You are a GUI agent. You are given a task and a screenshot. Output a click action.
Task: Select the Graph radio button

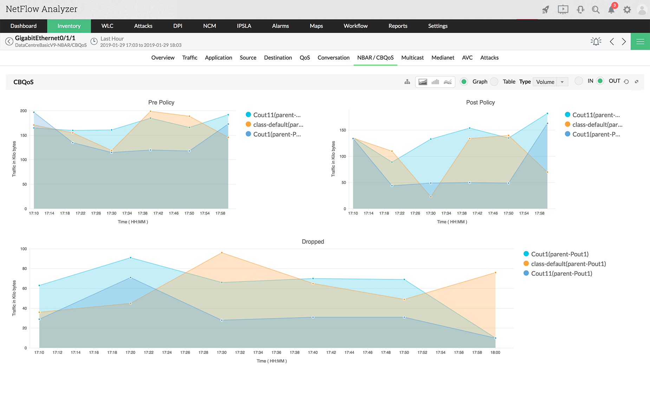point(464,81)
